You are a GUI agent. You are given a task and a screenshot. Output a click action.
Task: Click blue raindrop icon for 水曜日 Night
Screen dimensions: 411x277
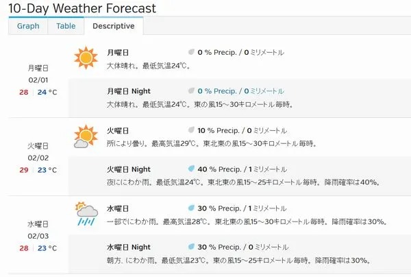pos(191,247)
